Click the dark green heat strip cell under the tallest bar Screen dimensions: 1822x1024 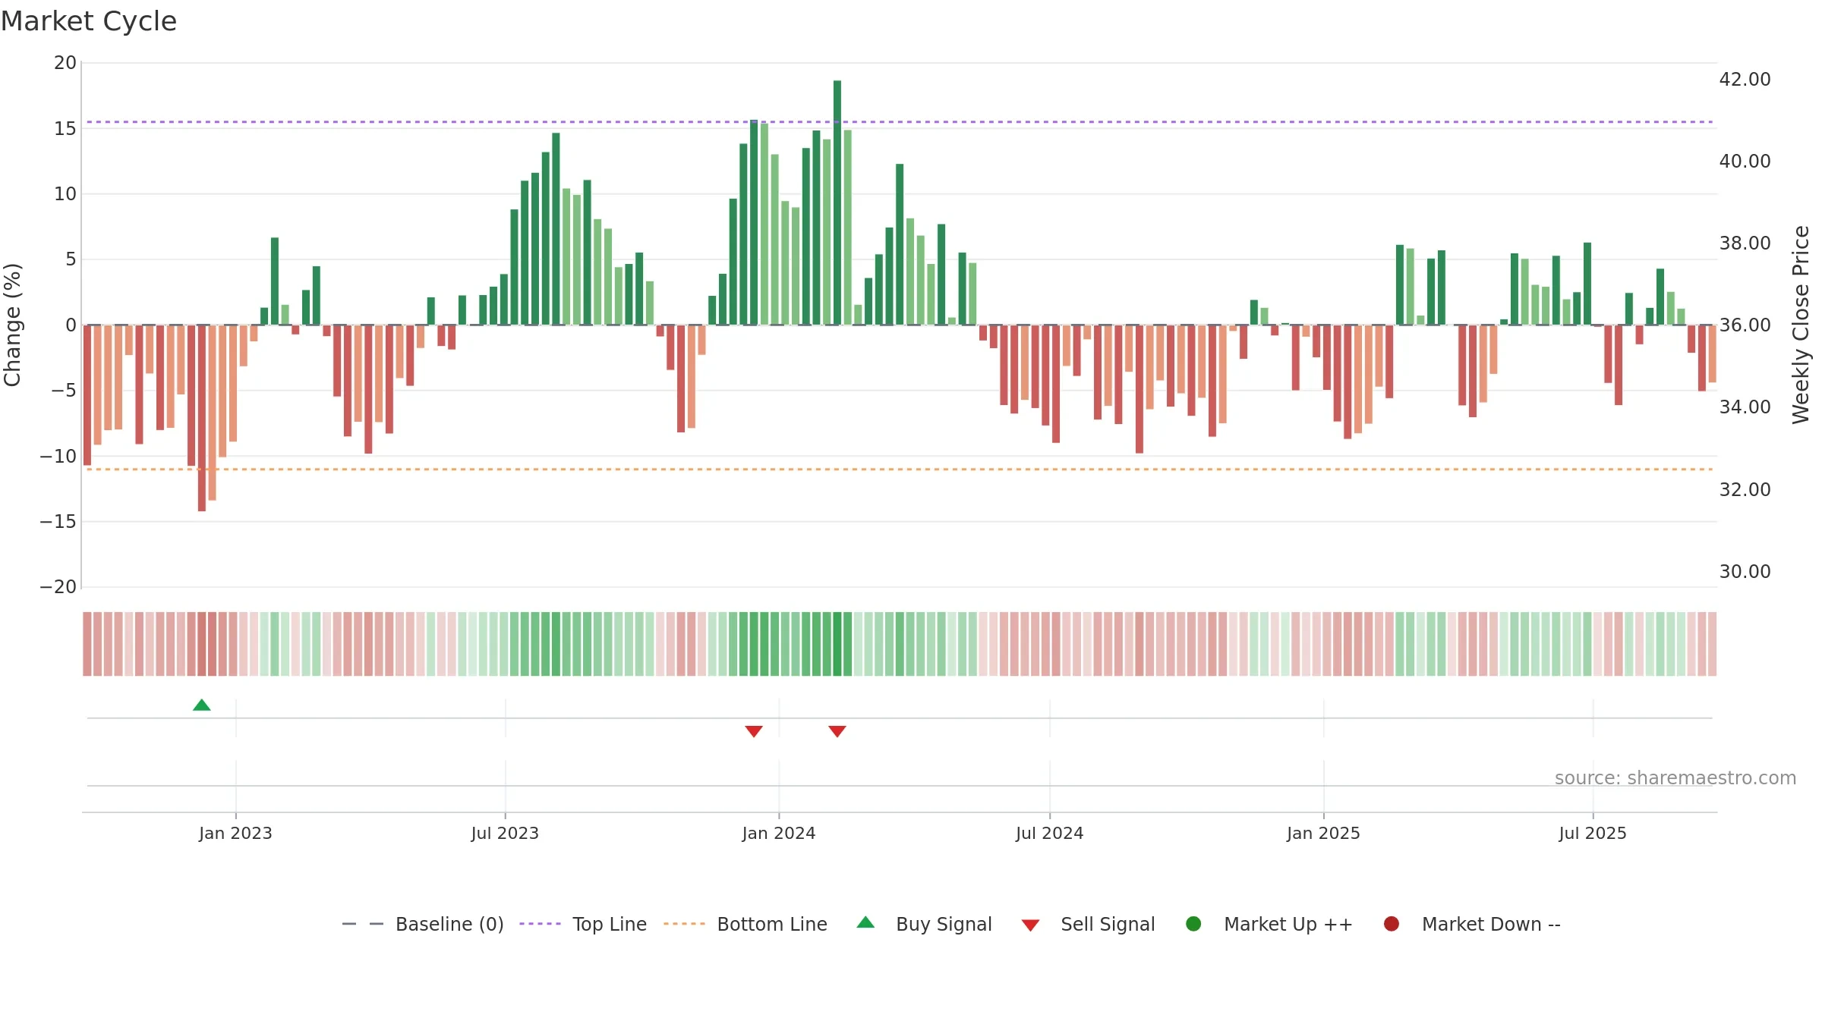coord(837,644)
